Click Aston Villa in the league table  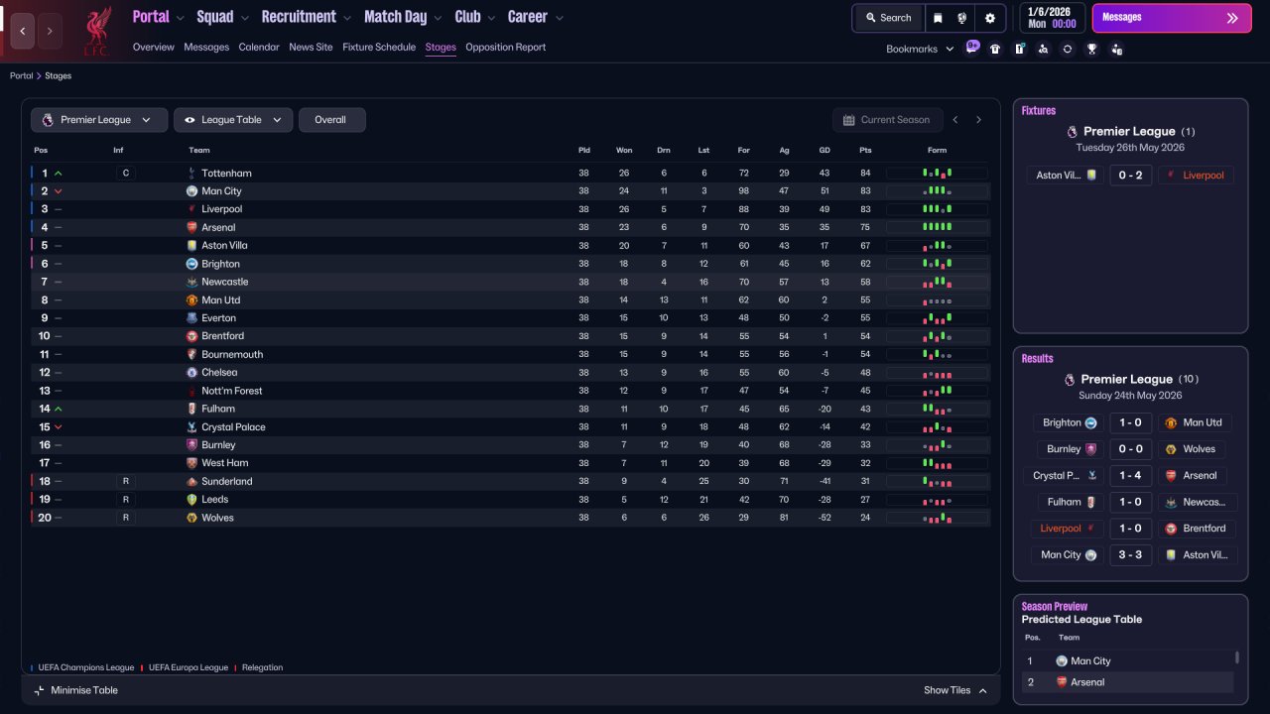point(224,246)
